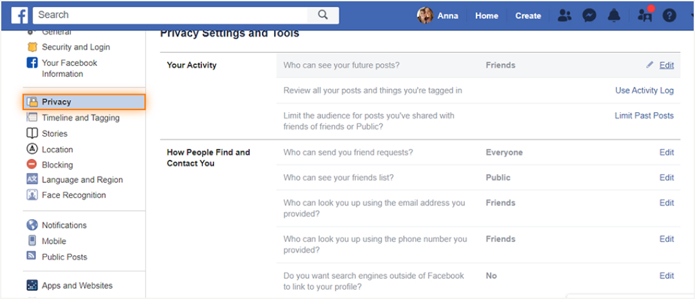
Task: Click 'How People Find and Contact You' heading
Action: click(208, 158)
